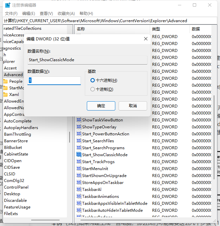
Task: Select the BitBucket key in tree
Action: [x=13, y=148]
